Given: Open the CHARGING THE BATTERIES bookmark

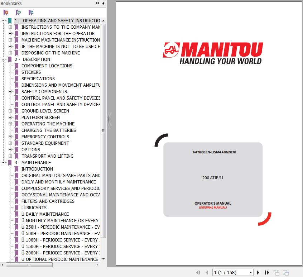Looking at the screenshot, I should (x=49, y=130).
